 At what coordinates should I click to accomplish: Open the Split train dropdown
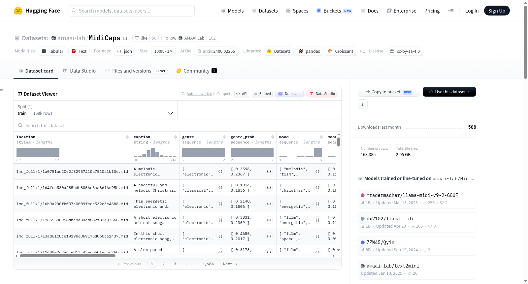pos(96,110)
